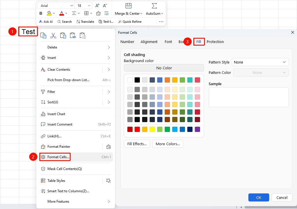Launch Quick Refine
This screenshot has height=209, width=297.
click(x=130, y=22)
